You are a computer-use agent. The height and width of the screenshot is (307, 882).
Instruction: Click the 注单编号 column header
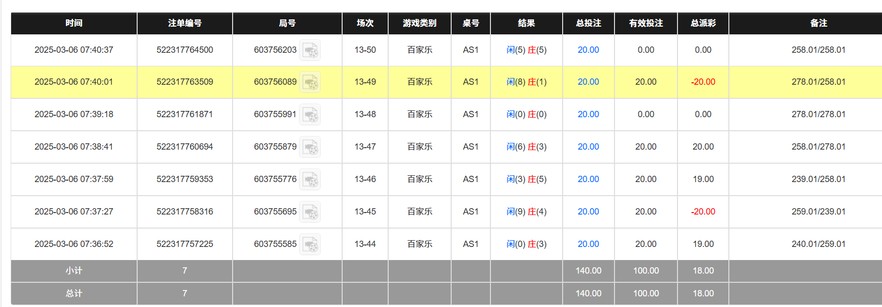coord(185,23)
